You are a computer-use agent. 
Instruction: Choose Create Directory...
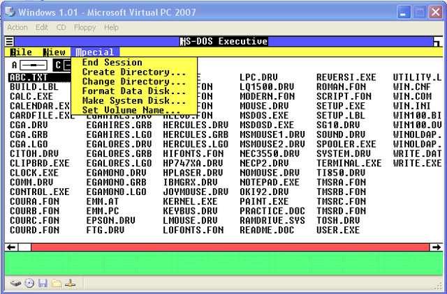pyautogui.click(x=134, y=72)
